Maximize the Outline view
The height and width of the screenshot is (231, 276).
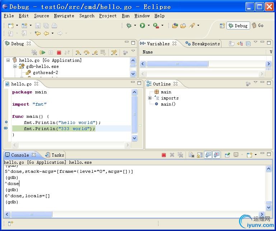point(269,83)
